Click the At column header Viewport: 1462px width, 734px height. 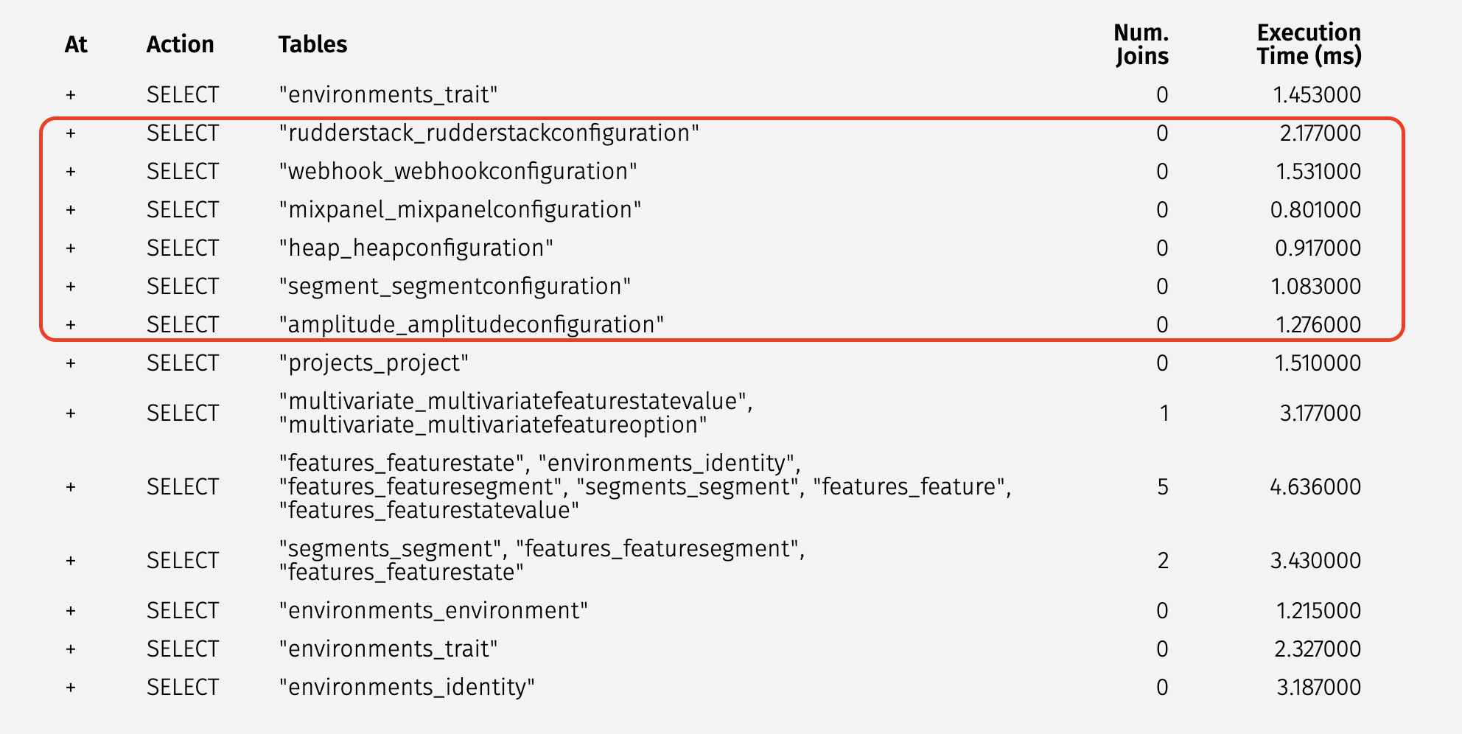pos(76,44)
